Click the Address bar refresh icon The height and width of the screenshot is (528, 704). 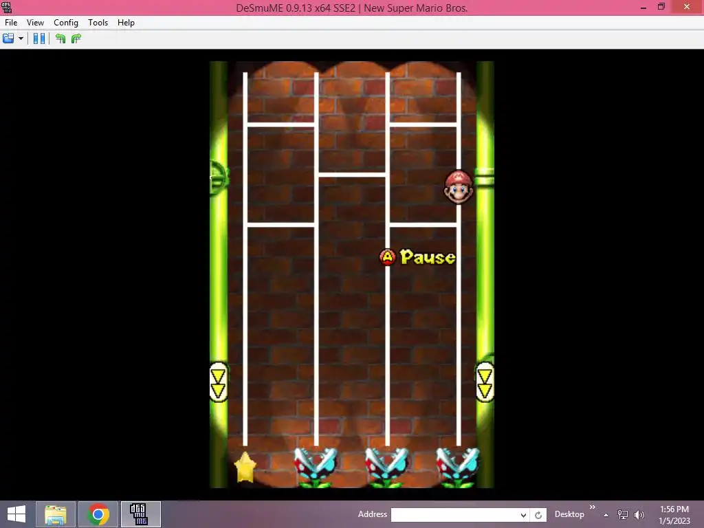click(x=538, y=515)
